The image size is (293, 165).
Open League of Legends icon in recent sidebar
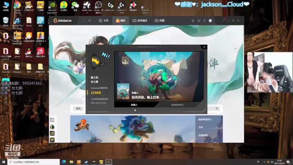[52, 127]
